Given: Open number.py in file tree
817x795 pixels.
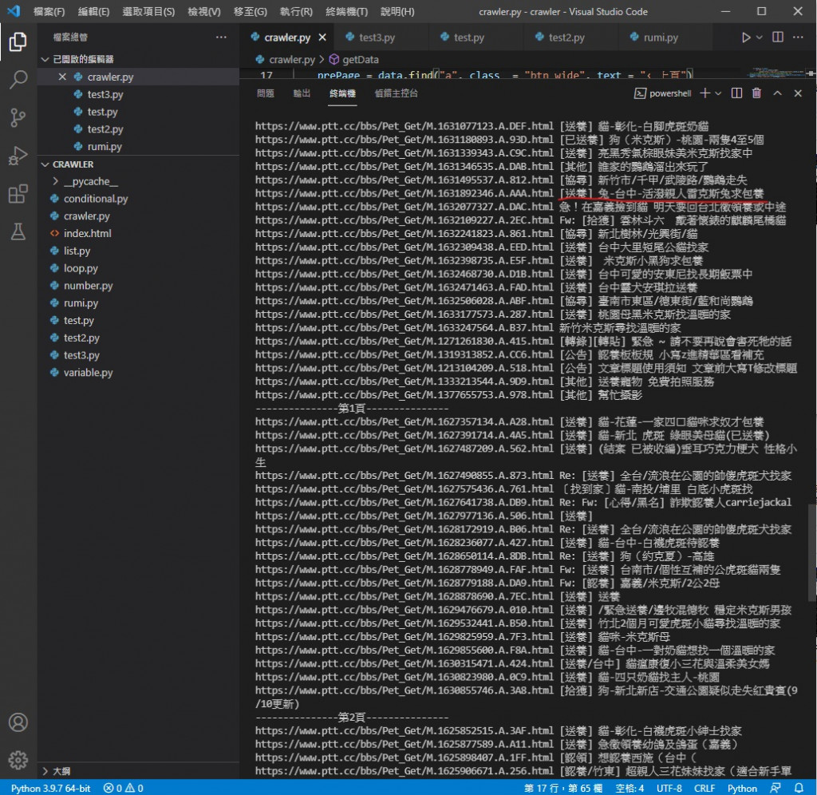Looking at the screenshot, I should click(x=88, y=286).
